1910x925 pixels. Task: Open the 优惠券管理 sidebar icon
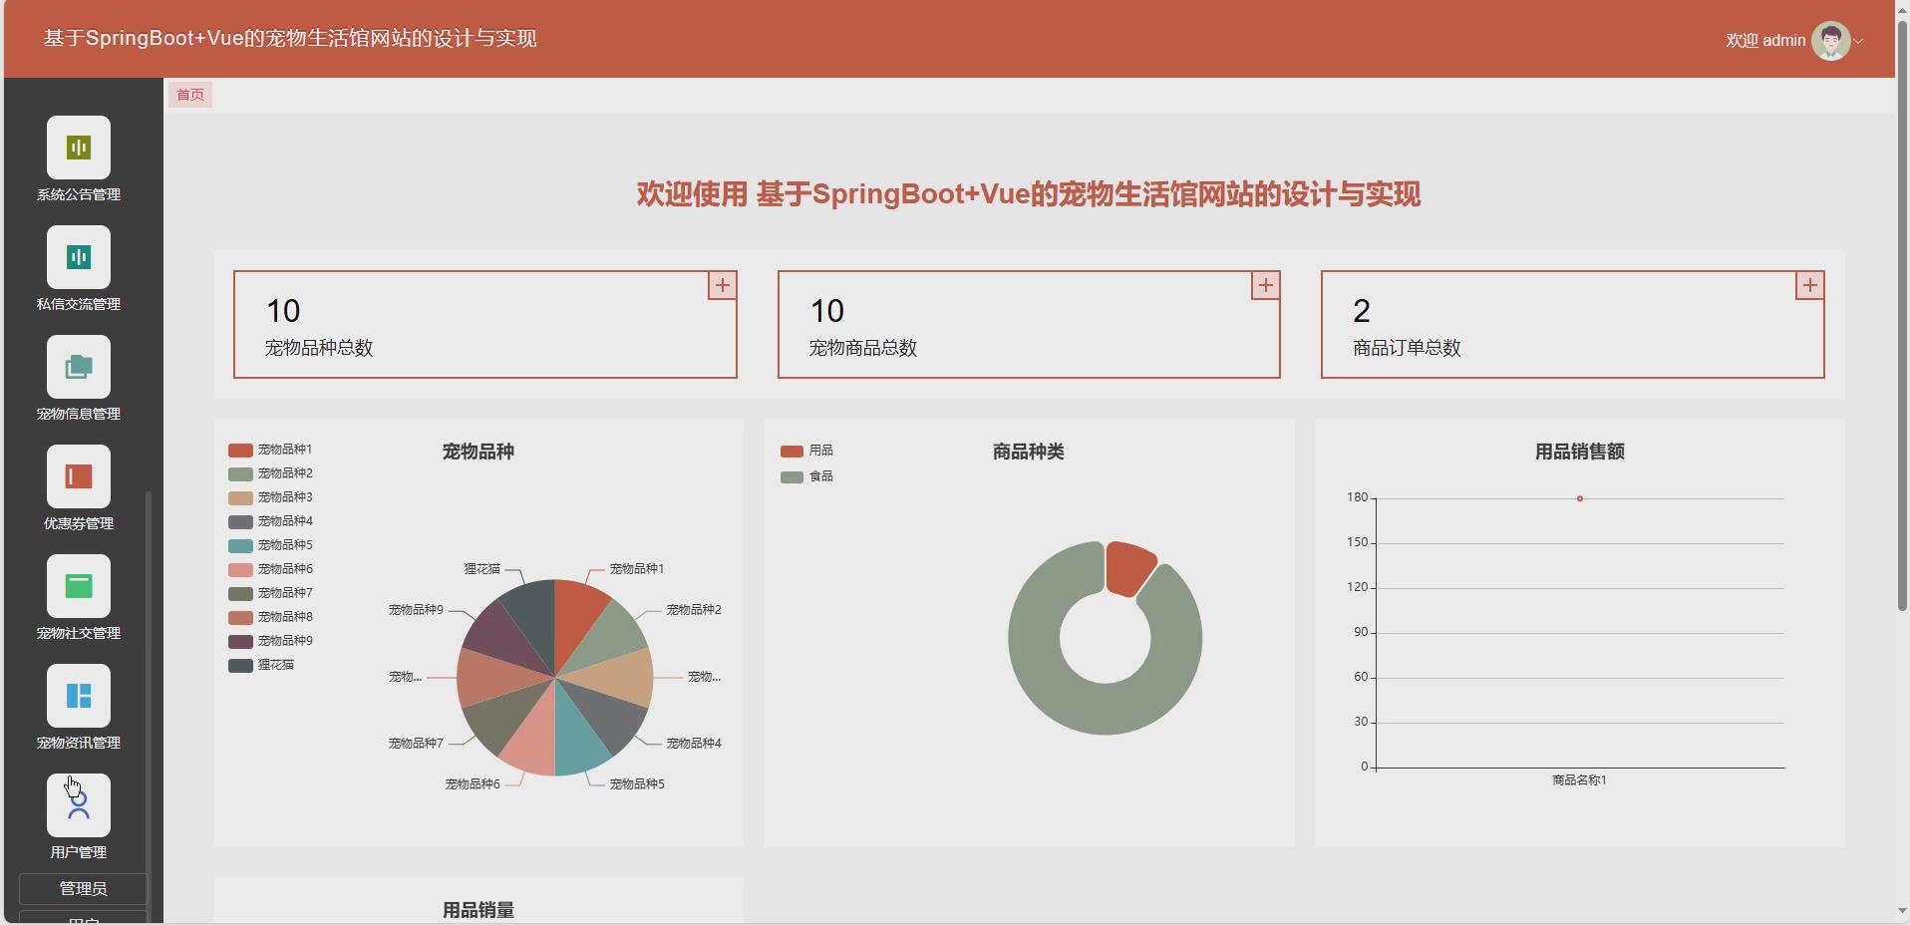coord(79,476)
